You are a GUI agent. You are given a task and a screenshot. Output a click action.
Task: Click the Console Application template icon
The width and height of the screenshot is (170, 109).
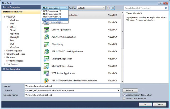pyautogui.click(x=46, y=30)
